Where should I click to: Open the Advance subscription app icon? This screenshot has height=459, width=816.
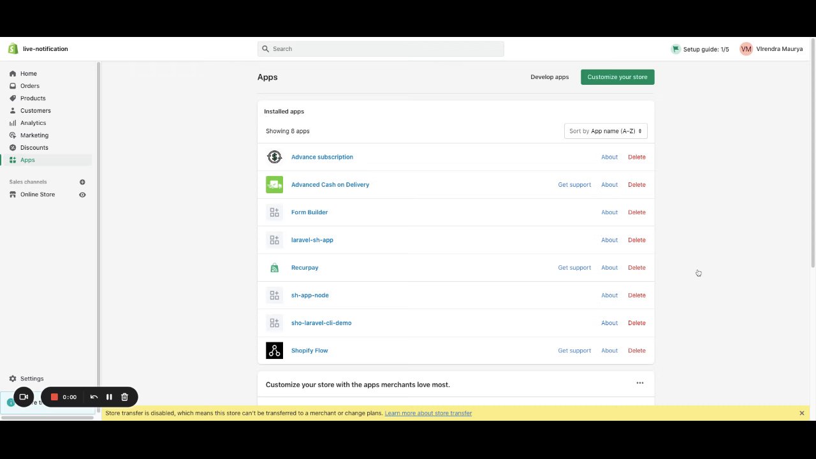(274, 157)
